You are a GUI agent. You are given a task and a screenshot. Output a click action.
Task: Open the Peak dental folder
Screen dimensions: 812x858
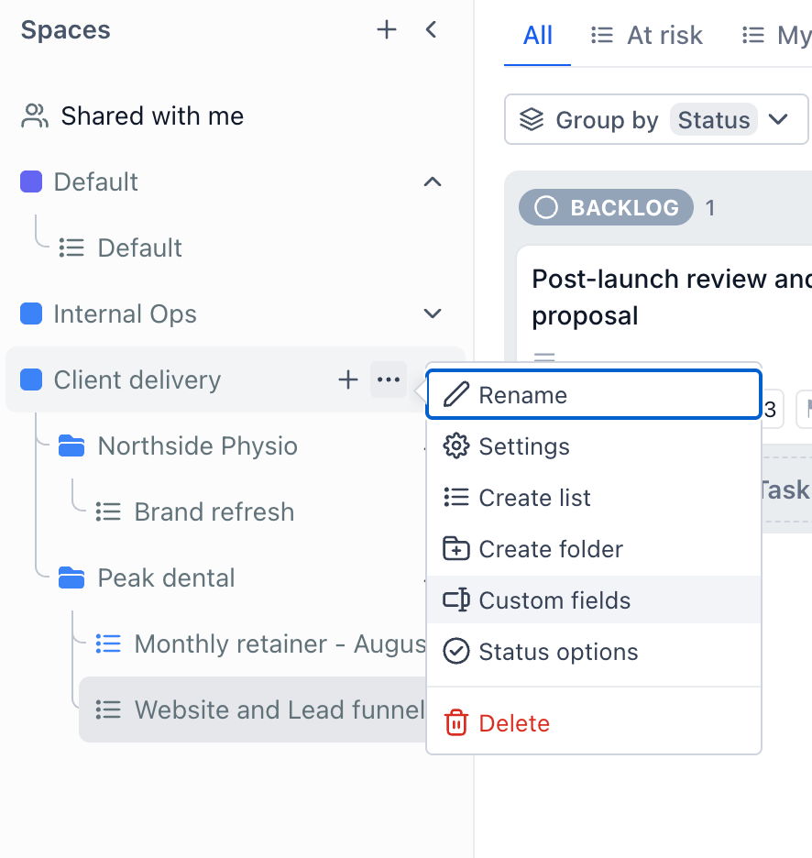click(x=166, y=577)
